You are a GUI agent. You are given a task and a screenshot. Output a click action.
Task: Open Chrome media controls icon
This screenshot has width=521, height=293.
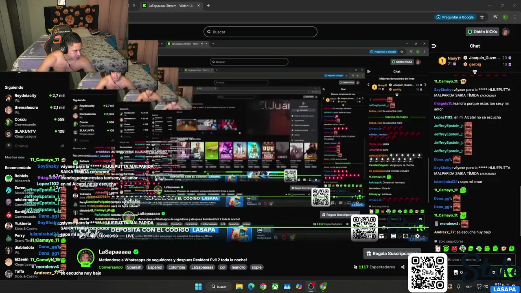495,17
